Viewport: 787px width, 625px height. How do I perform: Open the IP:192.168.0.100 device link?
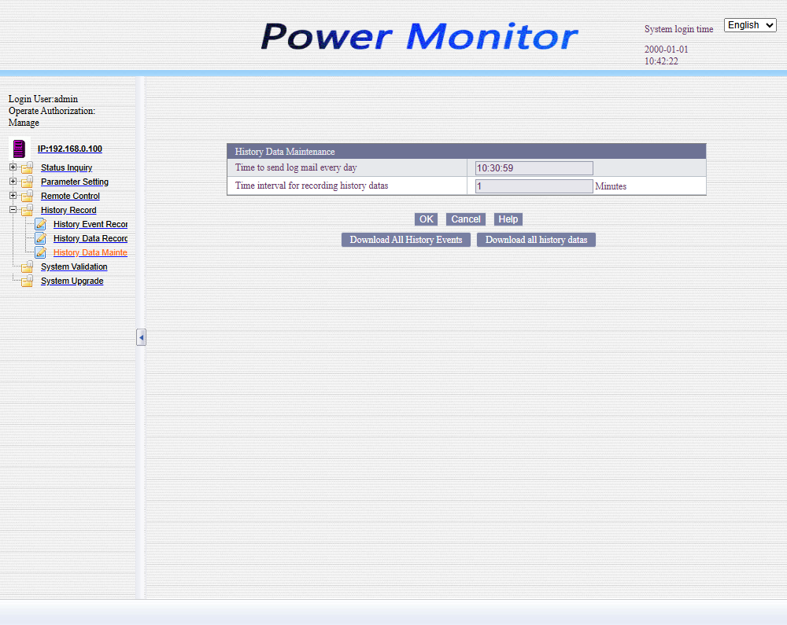69,149
